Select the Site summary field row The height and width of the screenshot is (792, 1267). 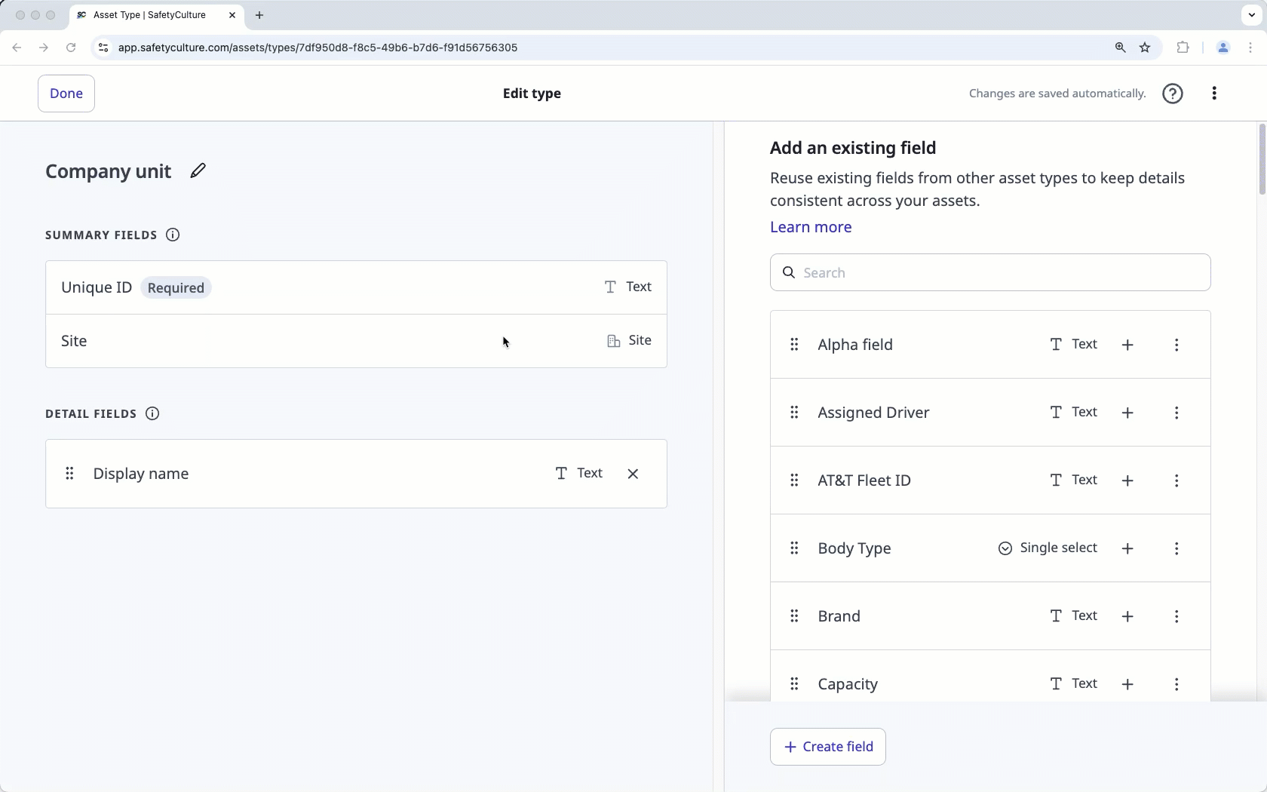(356, 341)
